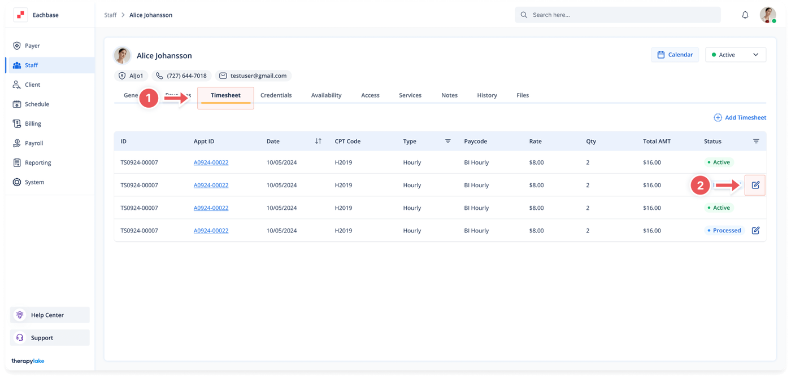Switch to the Availability tab
The width and height of the screenshot is (791, 379).
(x=326, y=95)
